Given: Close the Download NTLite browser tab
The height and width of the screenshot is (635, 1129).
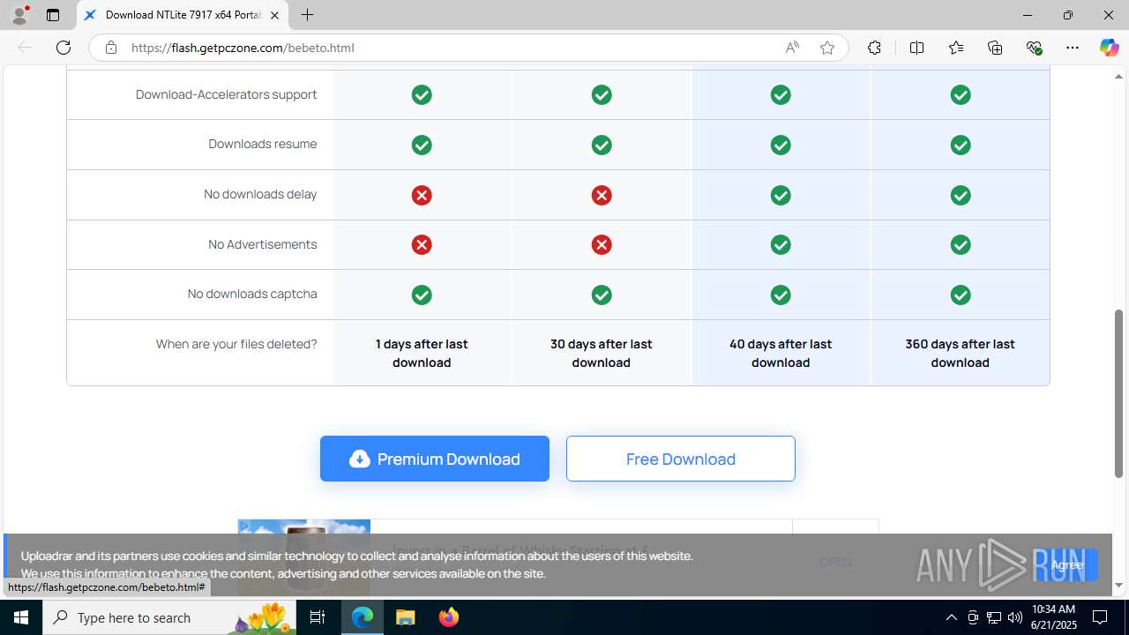Looking at the screenshot, I should (274, 15).
